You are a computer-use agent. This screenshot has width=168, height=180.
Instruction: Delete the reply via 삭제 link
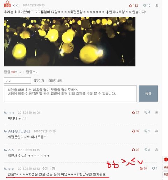(52, 168)
